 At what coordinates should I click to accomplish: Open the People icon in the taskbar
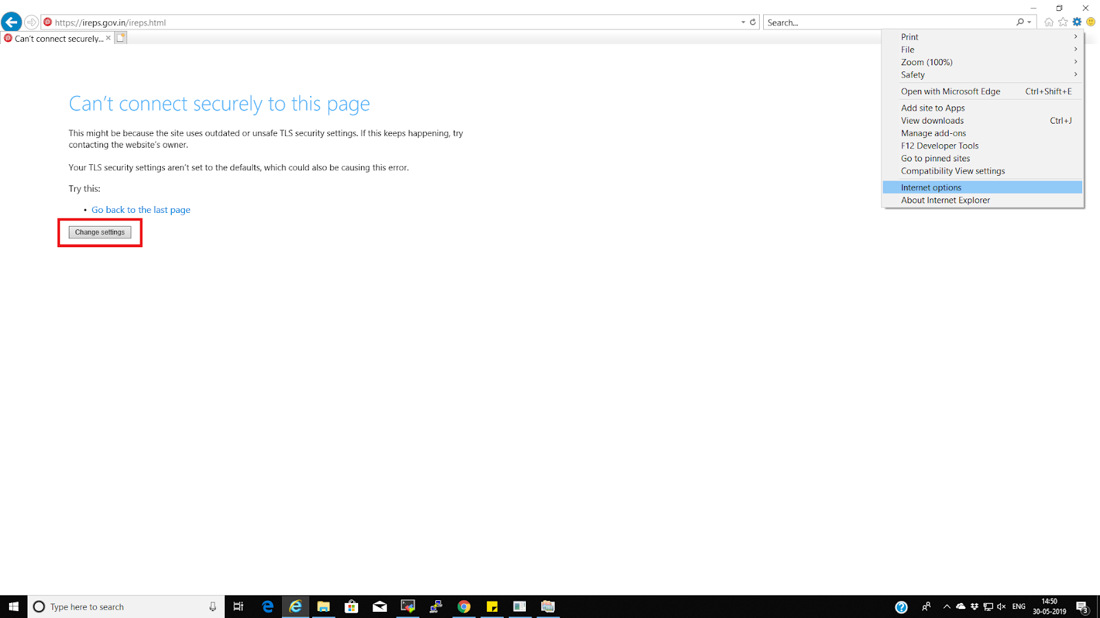926,606
